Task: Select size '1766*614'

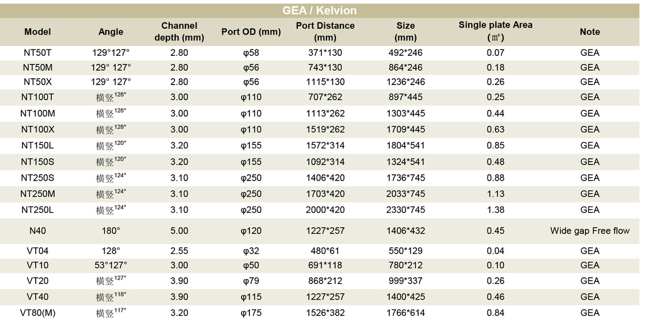Action: 405,313
